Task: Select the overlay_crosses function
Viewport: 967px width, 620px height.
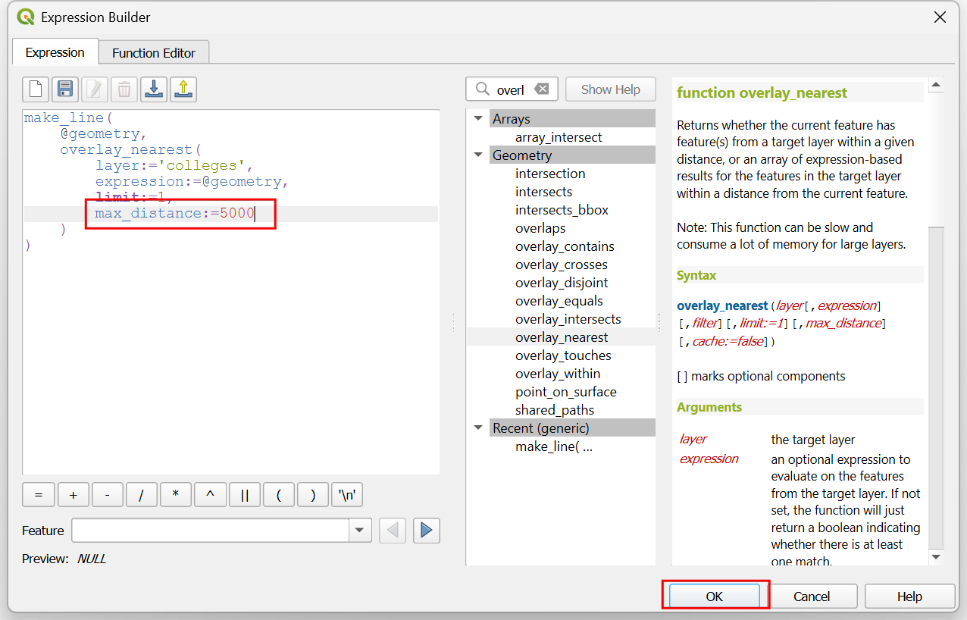Action: point(561,265)
